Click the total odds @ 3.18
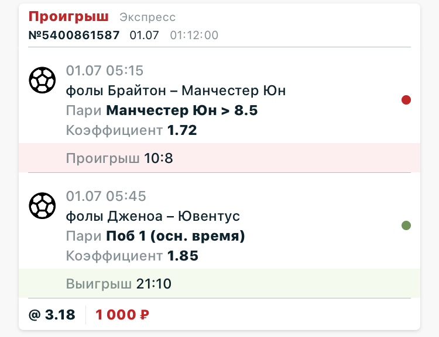The width and height of the screenshot is (439, 337). click(52, 315)
